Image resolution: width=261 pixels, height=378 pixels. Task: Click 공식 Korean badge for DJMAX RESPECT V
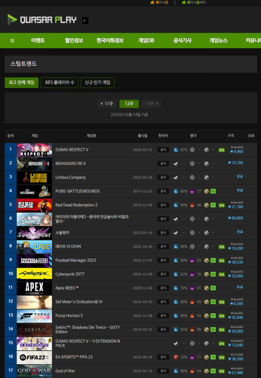tap(163, 150)
